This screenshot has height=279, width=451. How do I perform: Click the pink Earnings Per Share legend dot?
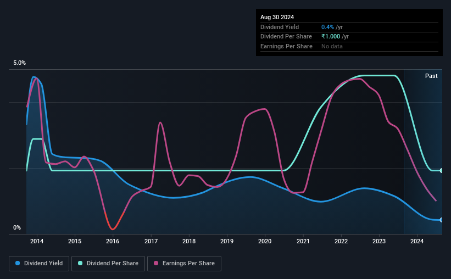coord(156,263)
